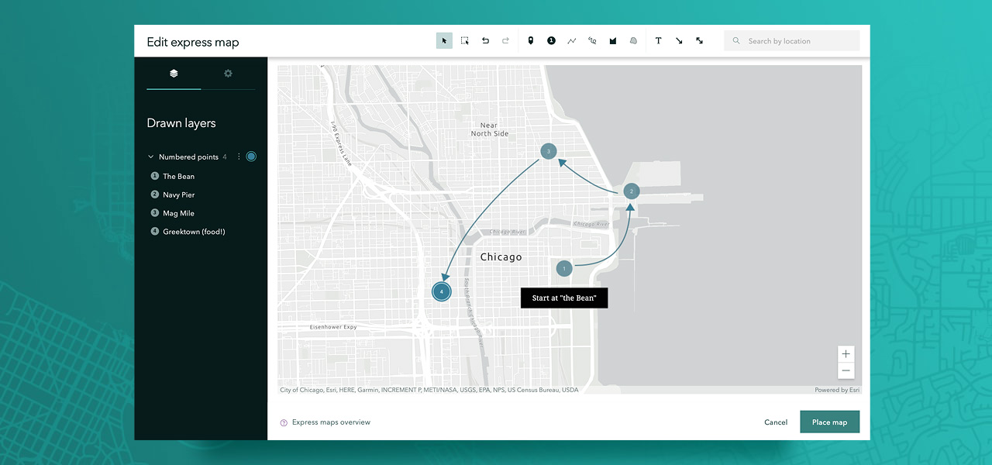
Task: Activate the numbered point tool
Action: [x=551, y=41]
